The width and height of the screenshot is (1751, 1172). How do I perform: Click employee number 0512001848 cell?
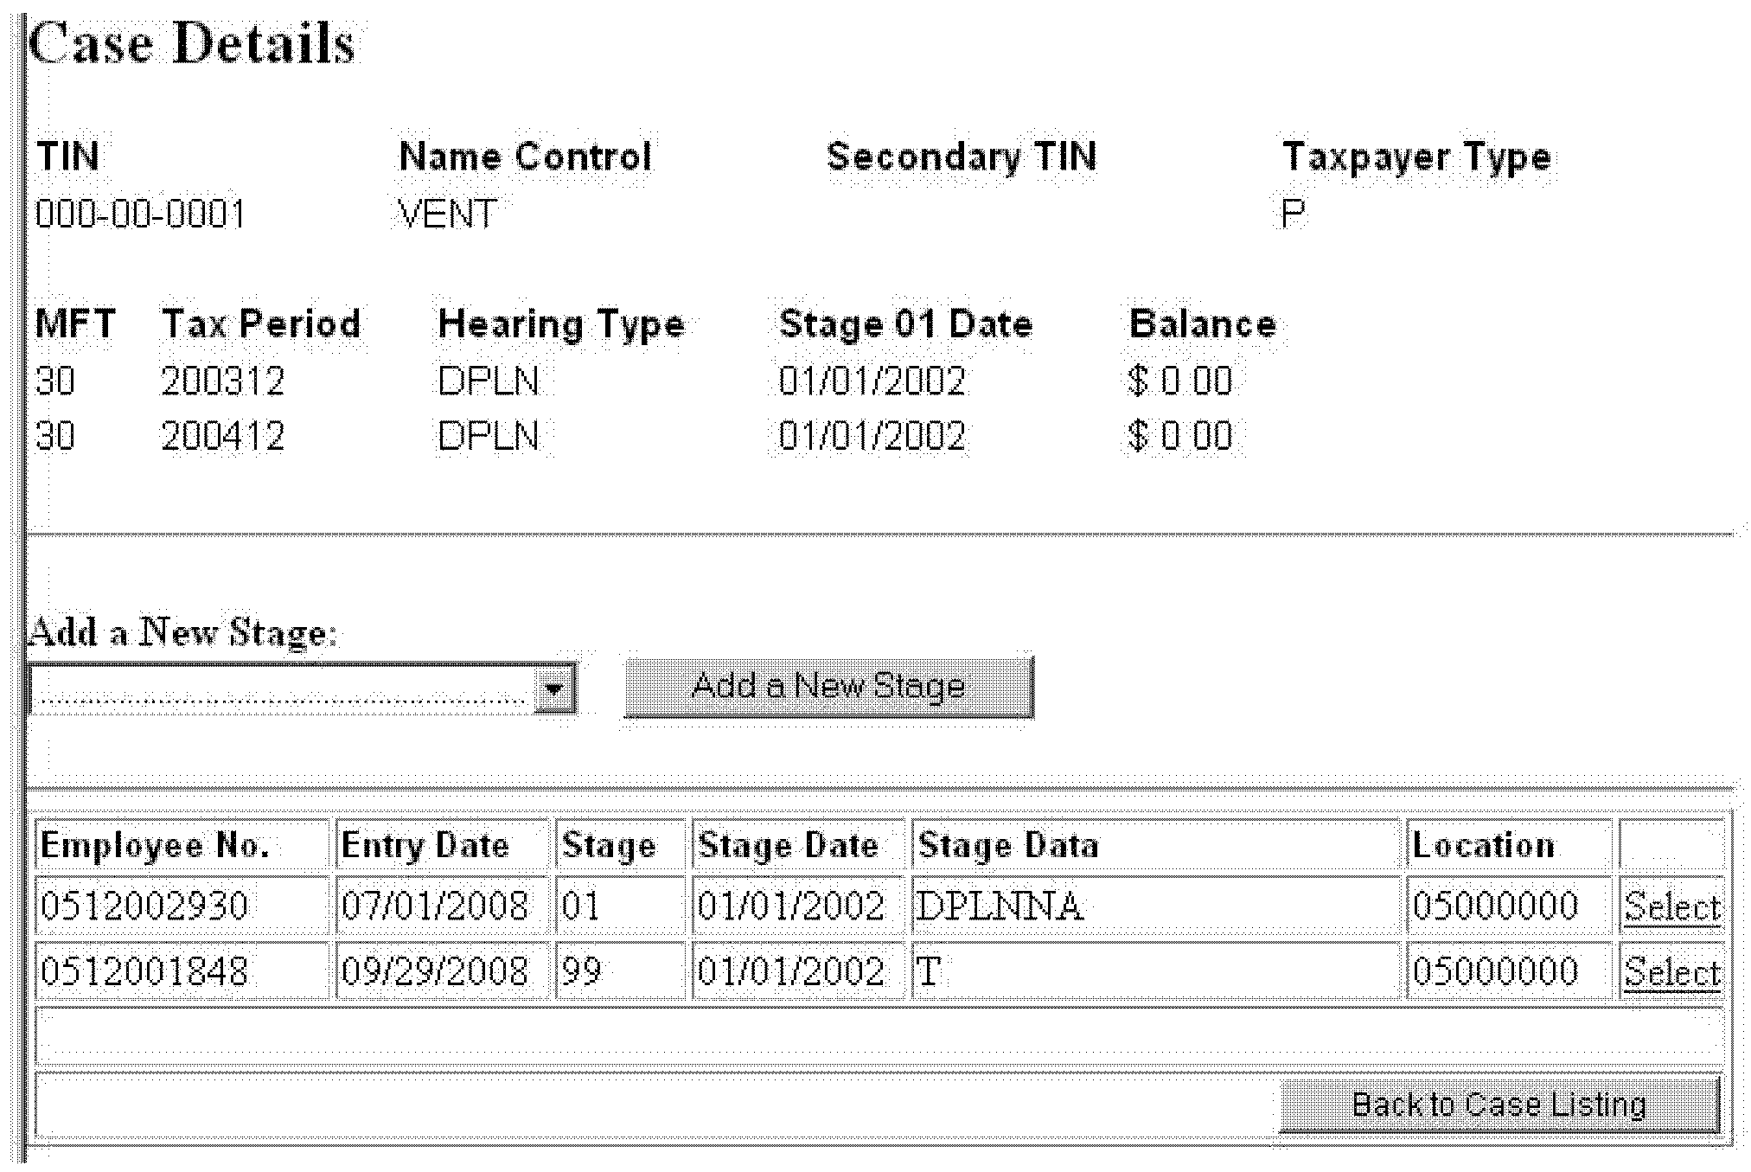coord(144,971)
